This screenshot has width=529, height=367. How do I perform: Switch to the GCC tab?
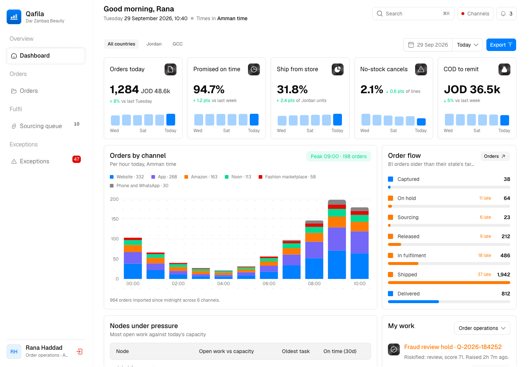click(178, 44)
